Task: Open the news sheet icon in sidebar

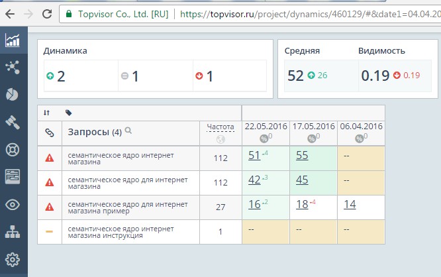Action: (x=13, y=177)
